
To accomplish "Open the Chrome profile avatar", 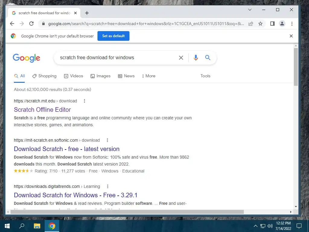I will [x=282, y=24].
